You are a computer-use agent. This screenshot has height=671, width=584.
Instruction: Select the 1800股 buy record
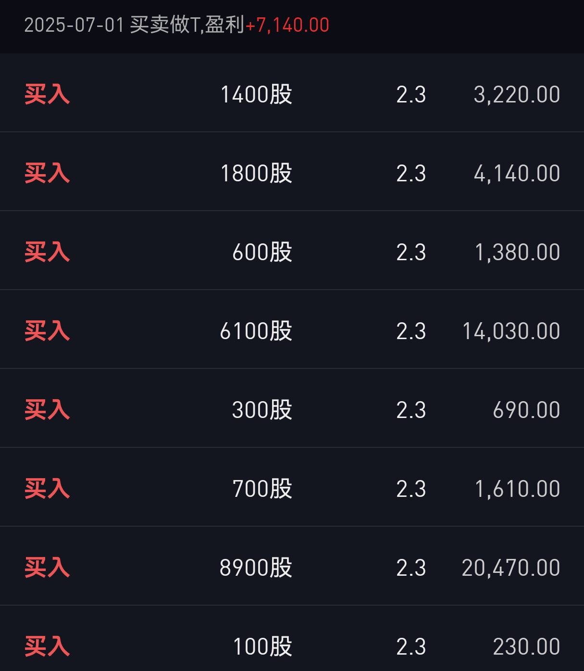(x=292, y=172)
